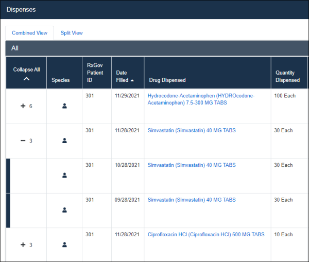This screenshot has width=309, height=262.
Task: Open the Ciprofloxacin HCl 500 MG TABS link
Action: [206, 234]
